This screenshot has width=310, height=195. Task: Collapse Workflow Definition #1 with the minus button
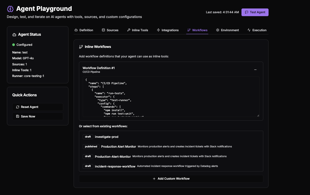255,70
